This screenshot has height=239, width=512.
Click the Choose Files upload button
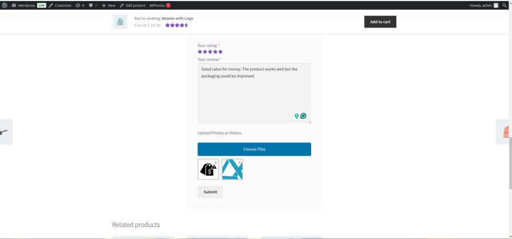[x=254, y=149]
